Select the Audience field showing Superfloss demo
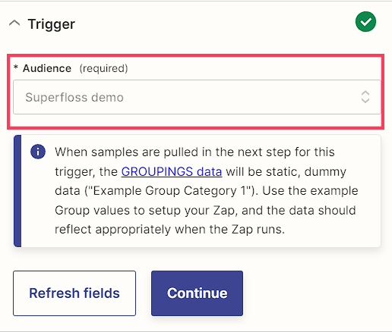Viewport: 392px width, 332px height. tap(197, 97)
